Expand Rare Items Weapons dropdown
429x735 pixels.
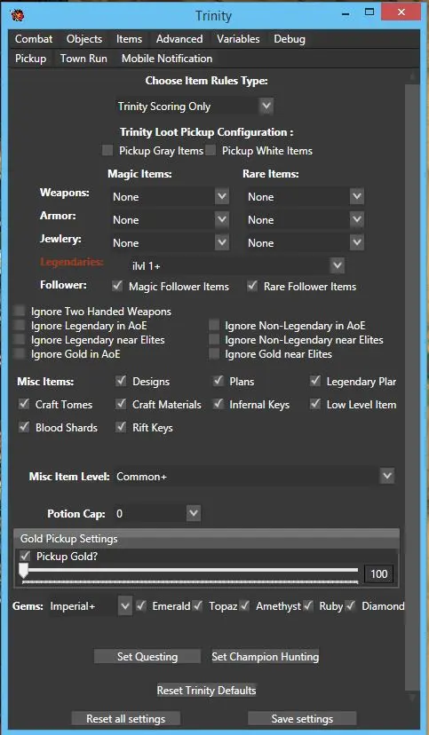305,196
